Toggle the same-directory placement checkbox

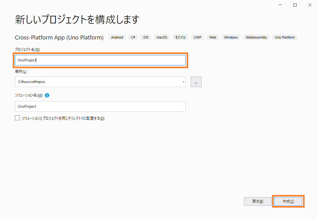(x=17, y=118)
